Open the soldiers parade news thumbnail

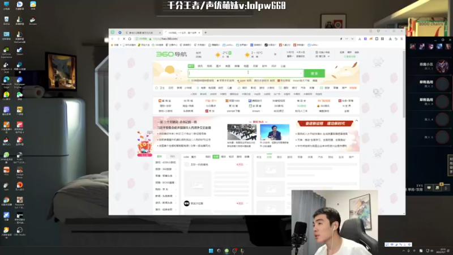[x=242, y=132]
